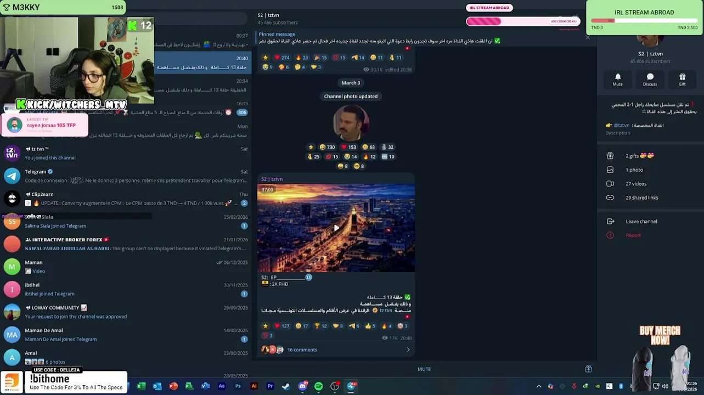Open 16 comments on the video post
This screenshot has width=704, height=395.
[x=302, y=349]
